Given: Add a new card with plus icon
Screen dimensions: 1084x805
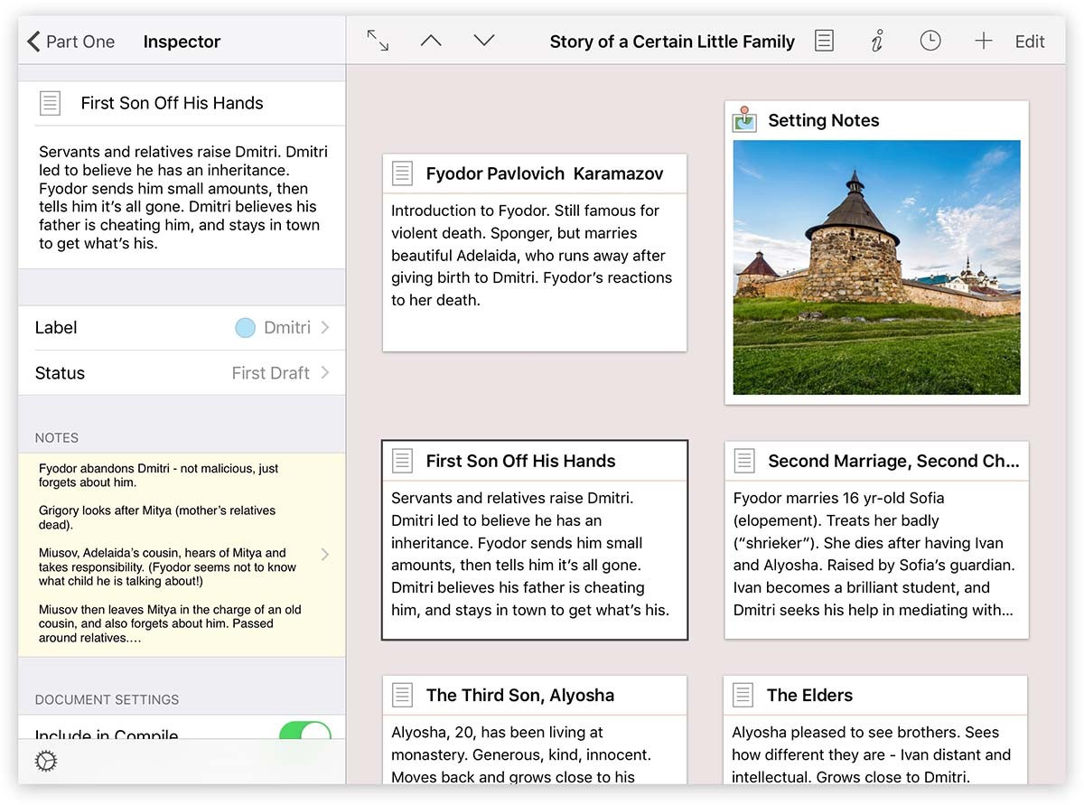Looking at the screenshot, I should 983,41.
